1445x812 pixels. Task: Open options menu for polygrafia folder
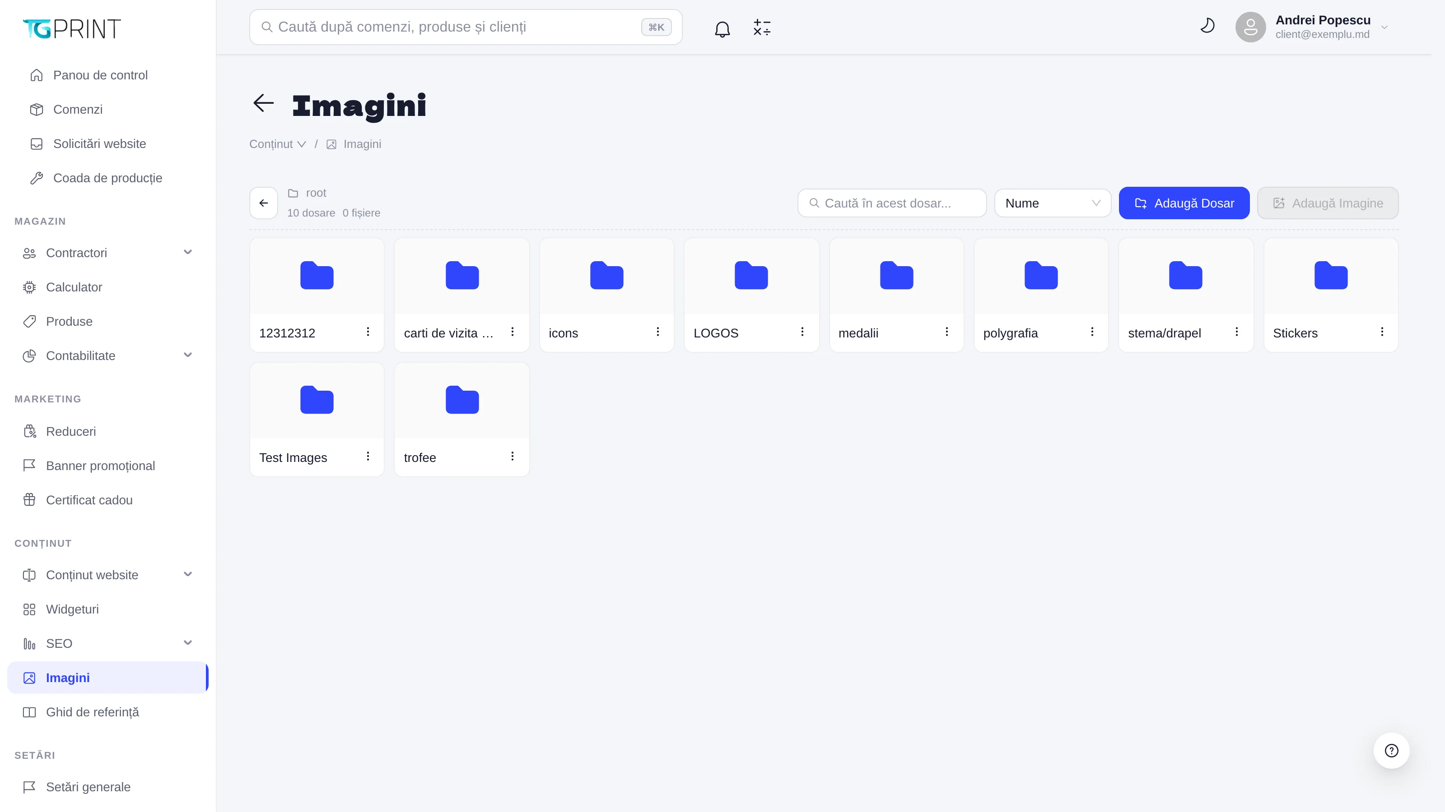(x=1092, y=332)
